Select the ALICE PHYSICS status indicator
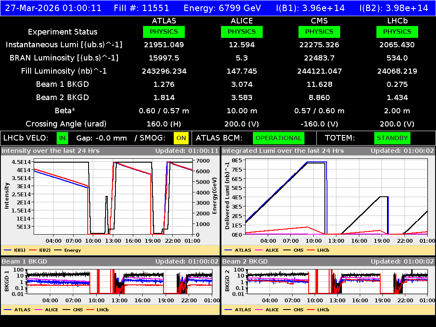This screenshot has width=436, height=327. coord(241,32)
